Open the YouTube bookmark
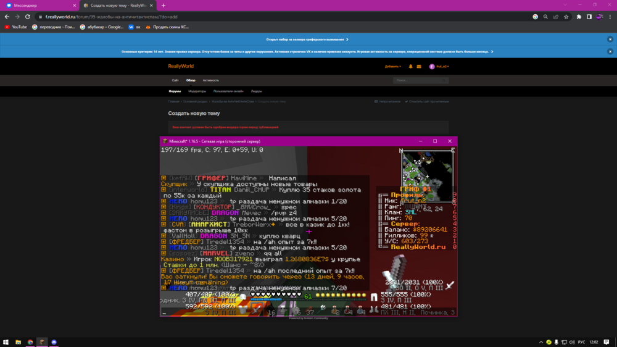The width and height of the screenshot is (617, 347). coord(16,27)
